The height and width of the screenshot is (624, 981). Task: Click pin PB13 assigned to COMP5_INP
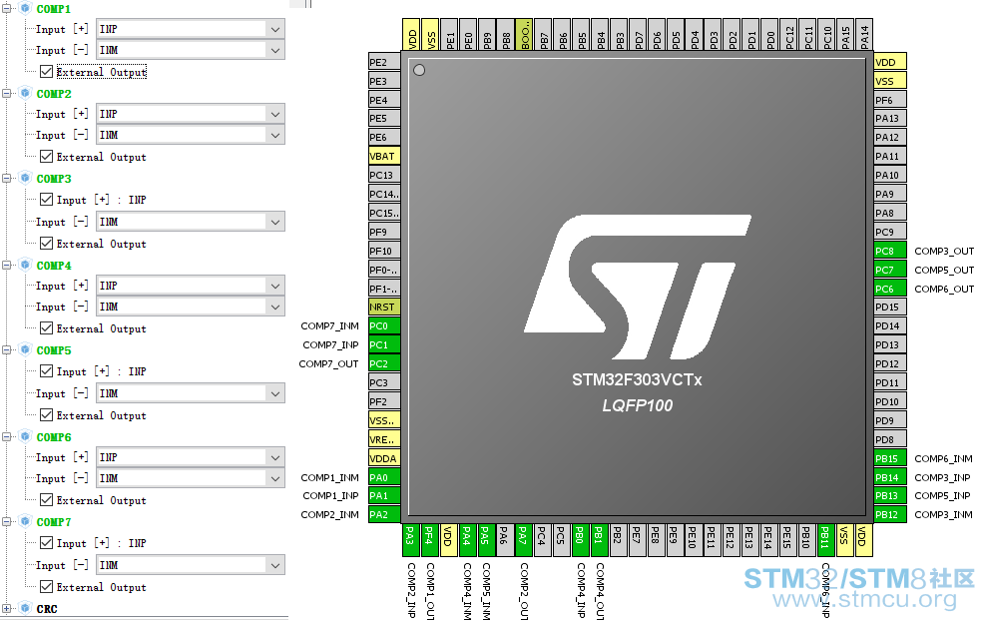tap(889, 495)
